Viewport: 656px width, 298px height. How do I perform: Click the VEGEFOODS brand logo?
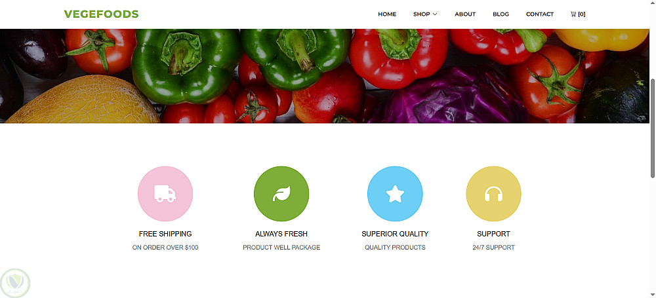101,14
